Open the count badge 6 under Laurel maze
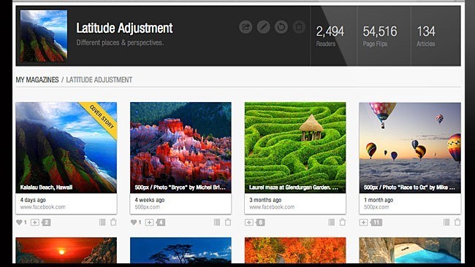The height and width of the screenshot is (267, 475). pyautogui.click(x=260, y=222)
